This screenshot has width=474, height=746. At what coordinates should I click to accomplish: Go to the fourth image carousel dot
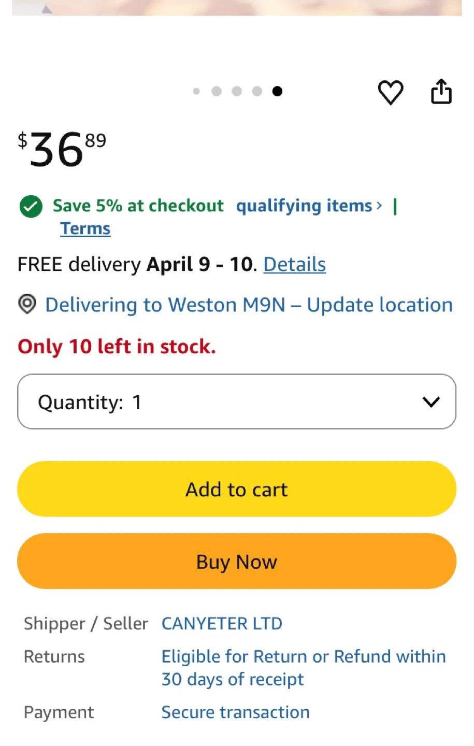[257, 91]
